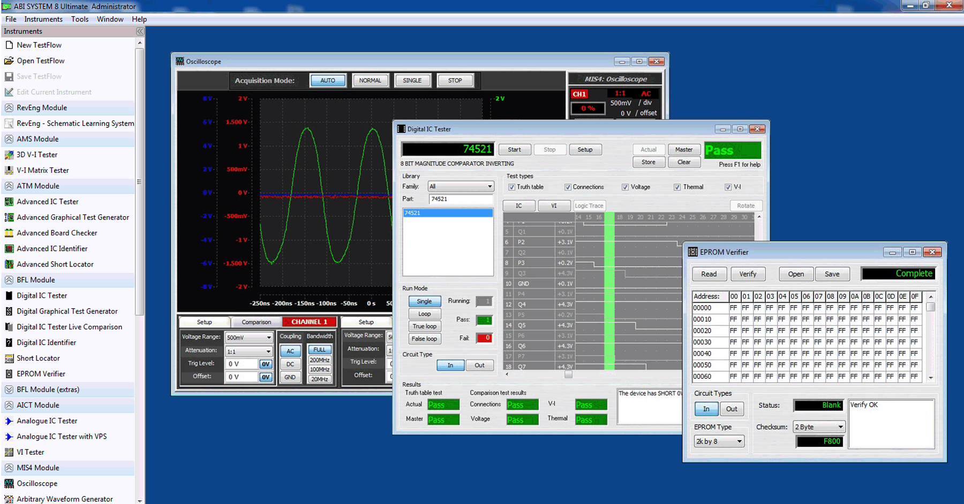Image resolution: width=964 pixels, height=504 pixels.
Task: Click the New TestFlow icon
Action: 9,45
